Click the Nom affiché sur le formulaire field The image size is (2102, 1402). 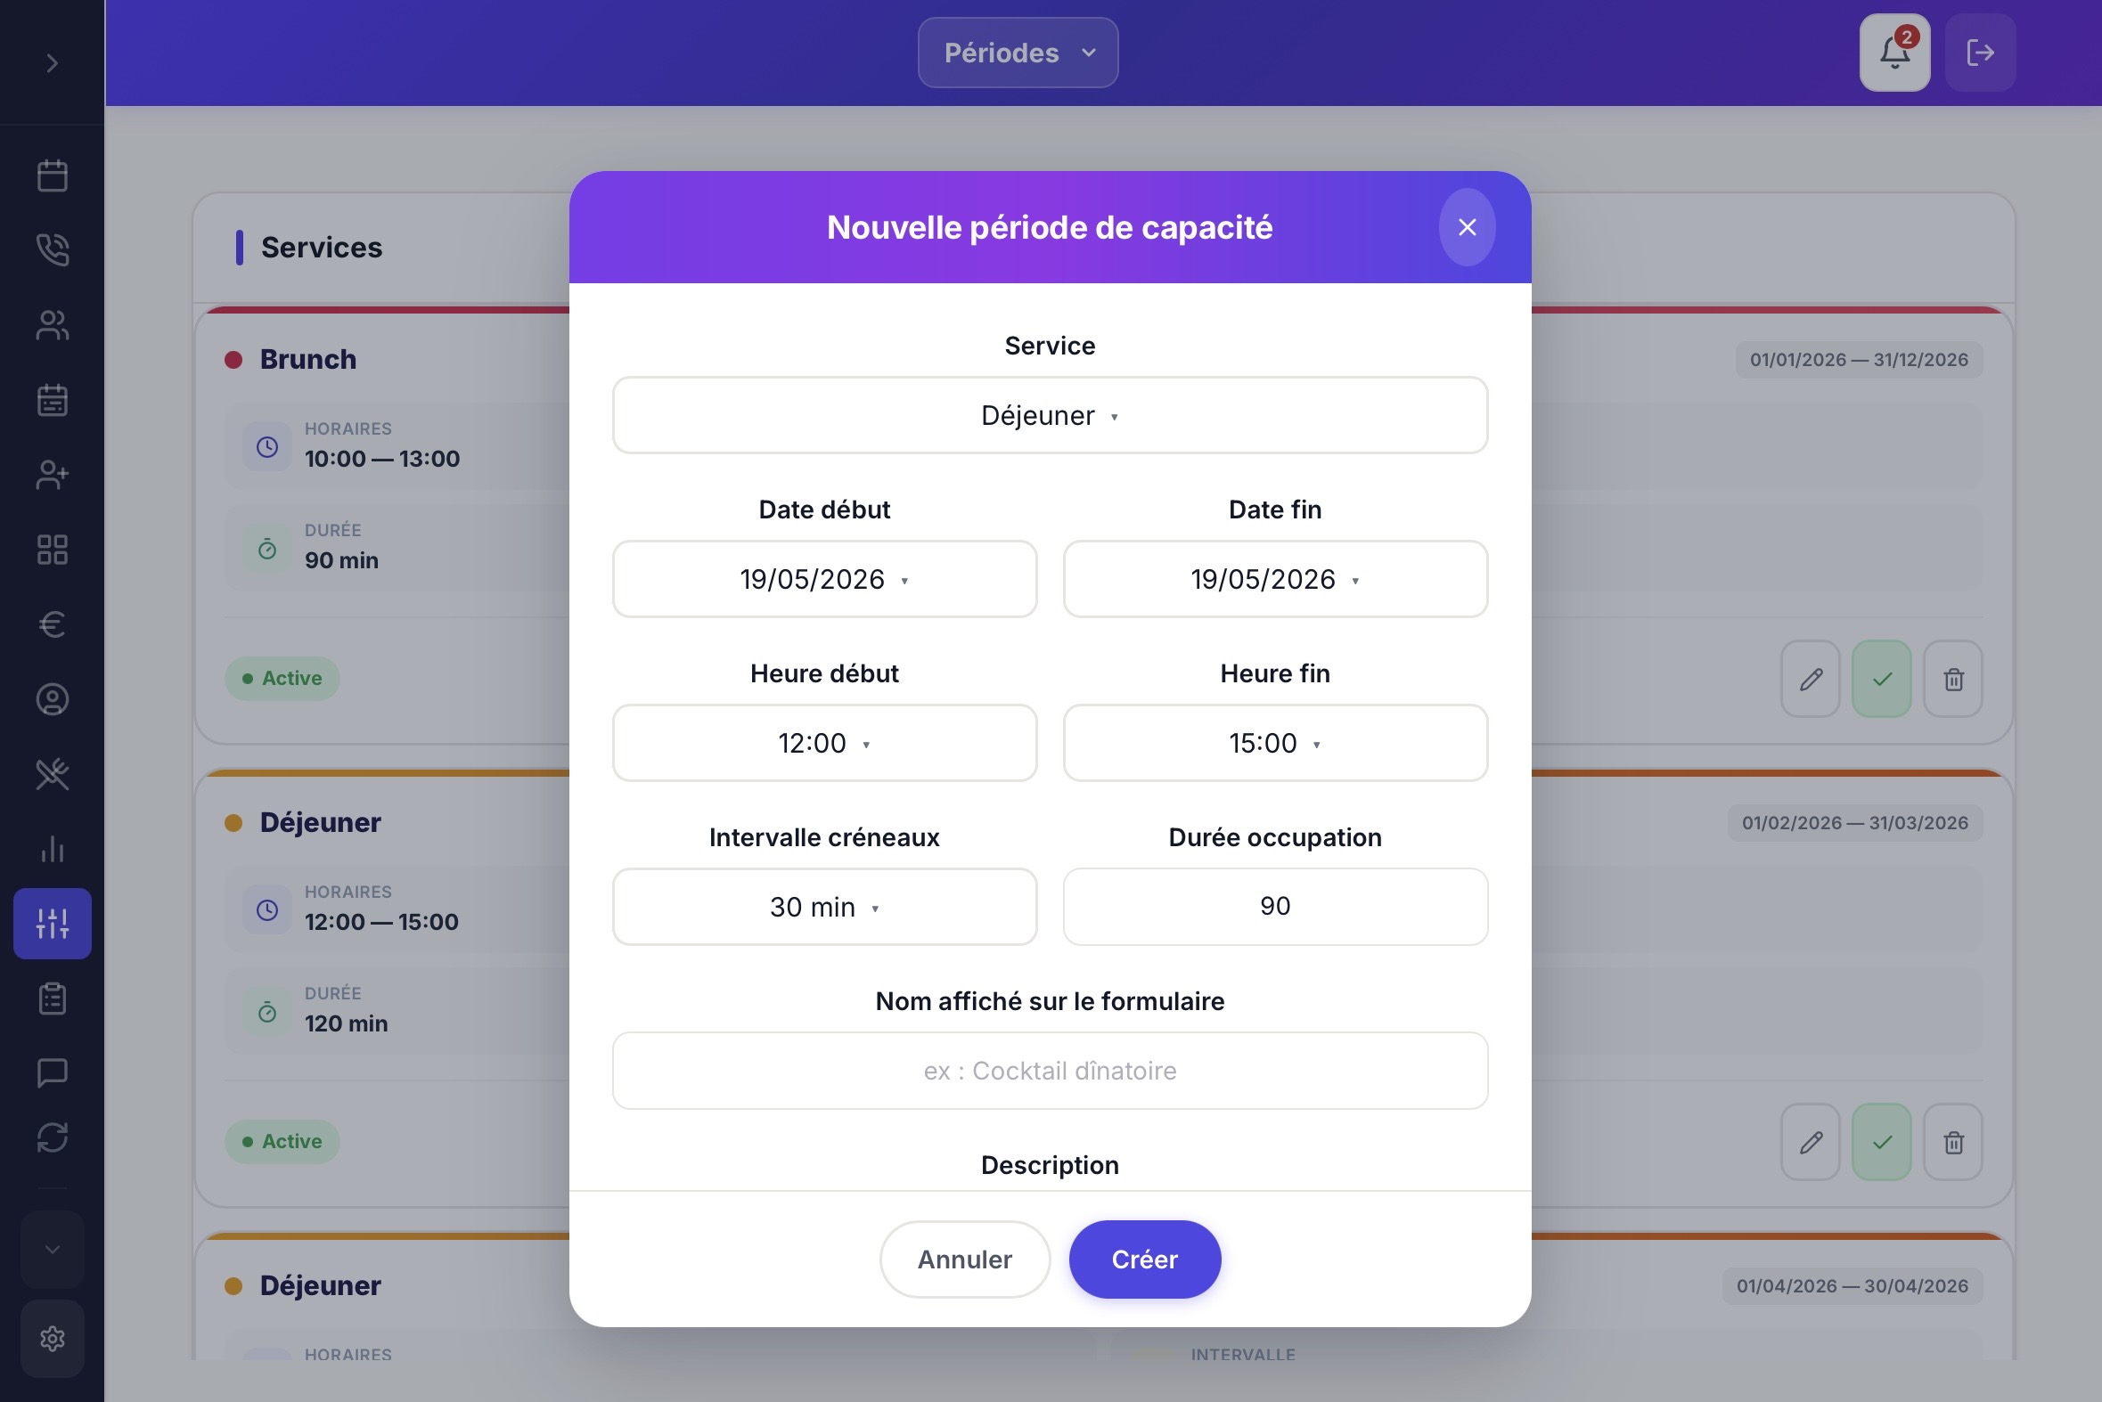(1050, 1071)
